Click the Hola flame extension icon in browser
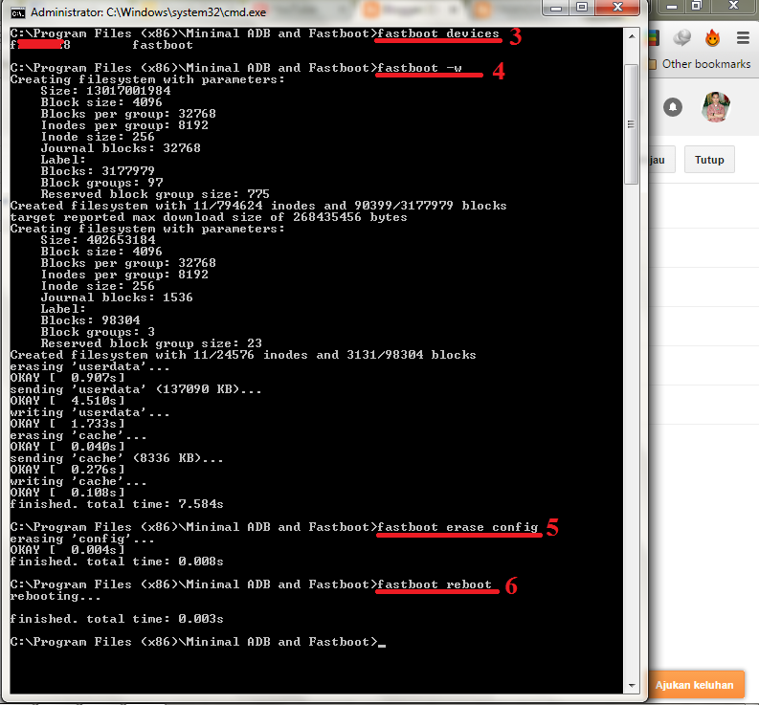This screenshot has height=705, width=759. coord(712,37)
